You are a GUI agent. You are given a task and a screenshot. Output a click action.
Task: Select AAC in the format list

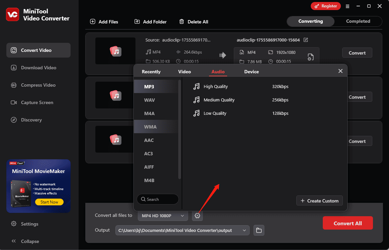coord(156,140)
